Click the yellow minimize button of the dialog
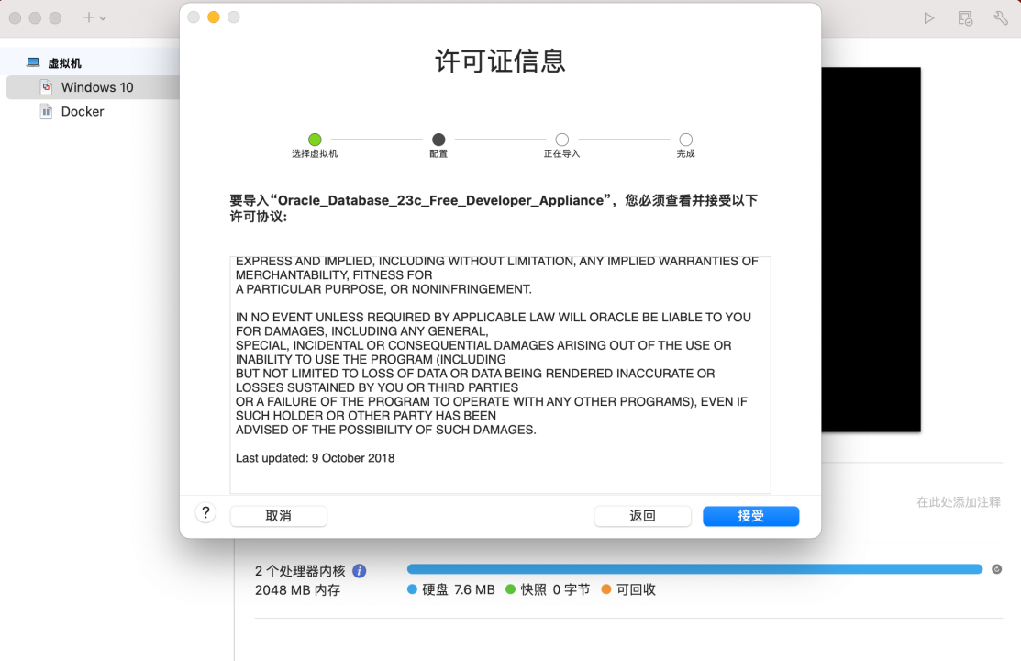The image size is (1021, 661). [x=214, y=17]
